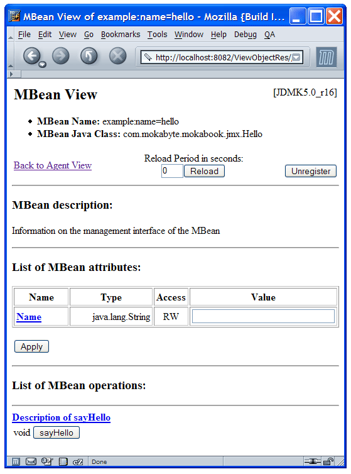
Task: Click the Value column header
Action: (x=263, y=297)
